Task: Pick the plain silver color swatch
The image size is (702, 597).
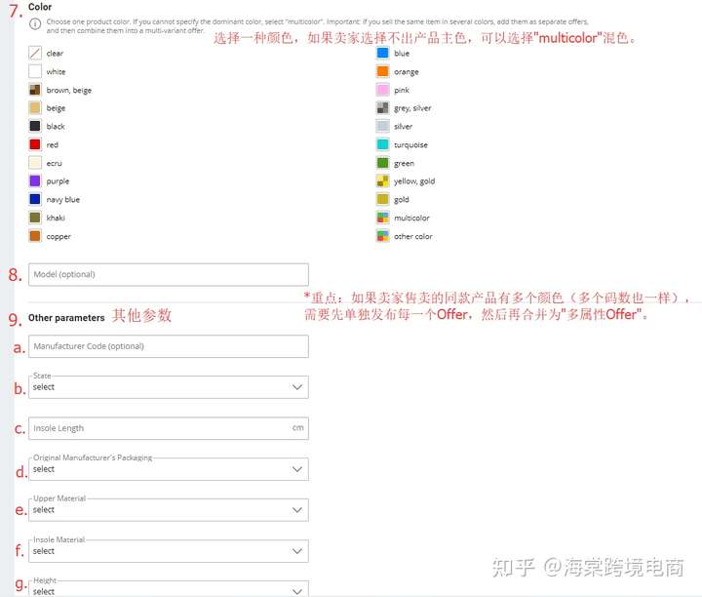Action: coord(383,126)
